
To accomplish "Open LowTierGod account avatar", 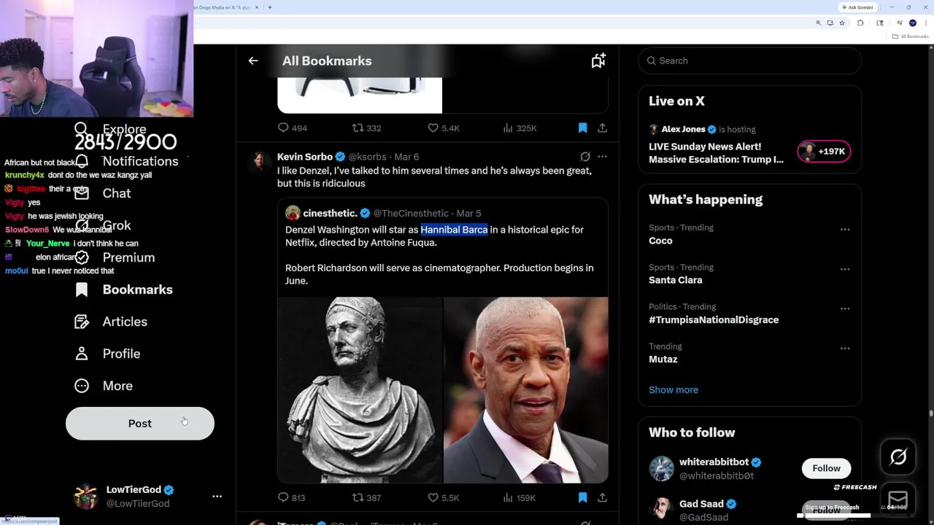I will coord(86,497).
